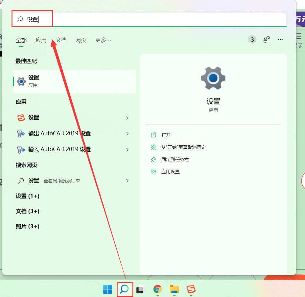Launch Google Chrome from the taskbar
Screen dimensions: 305x297
158,289
